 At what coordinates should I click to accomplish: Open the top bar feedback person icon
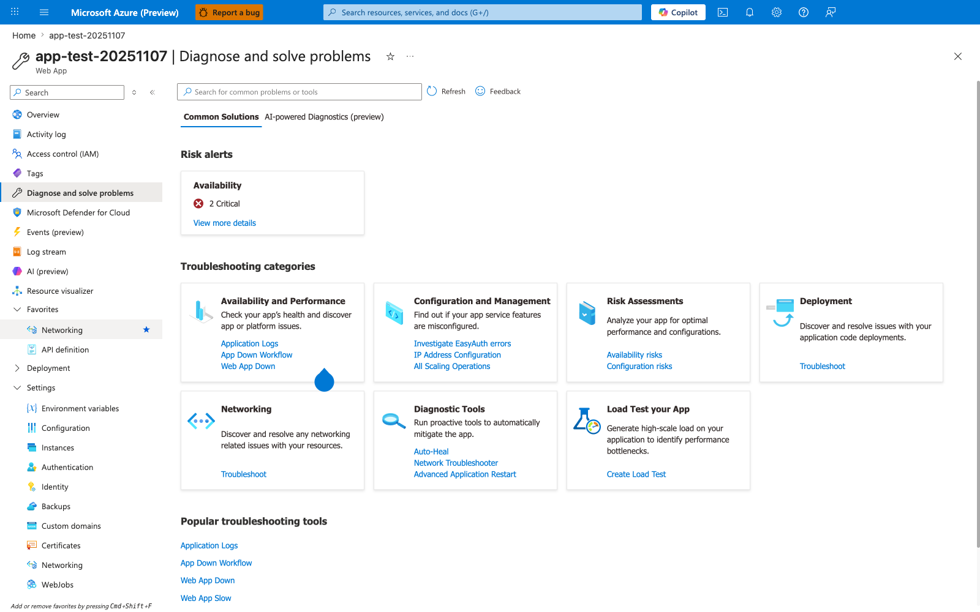click(831, 12)
